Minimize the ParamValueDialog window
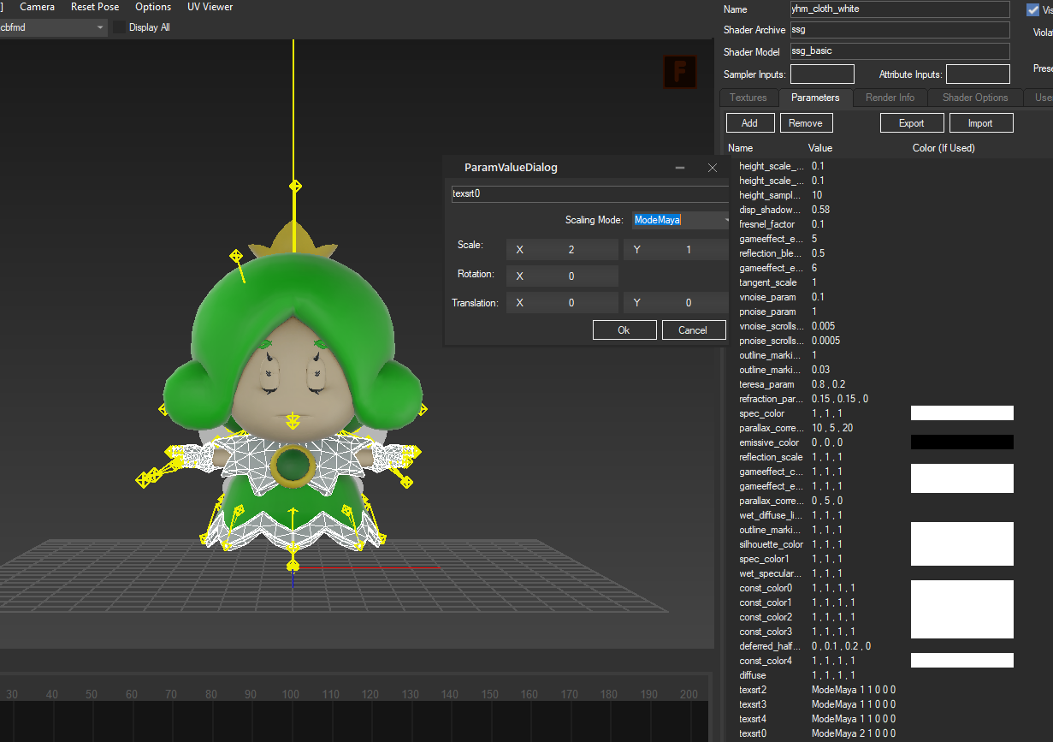Image resolution: width=1053 pixels, height=742 pixels. 680,168
